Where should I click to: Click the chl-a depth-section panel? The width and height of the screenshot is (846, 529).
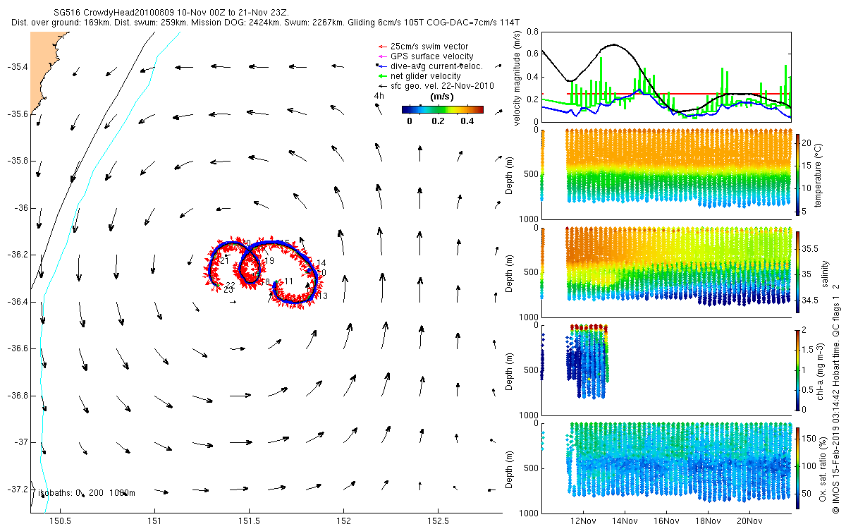tap(666, 369)
